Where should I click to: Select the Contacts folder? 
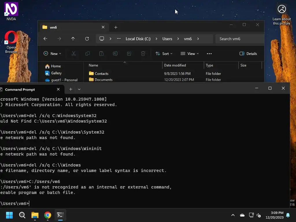click(x=99, y=73)
